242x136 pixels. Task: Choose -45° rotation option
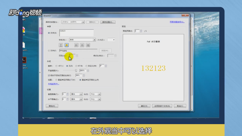click(x=57, y=66)
